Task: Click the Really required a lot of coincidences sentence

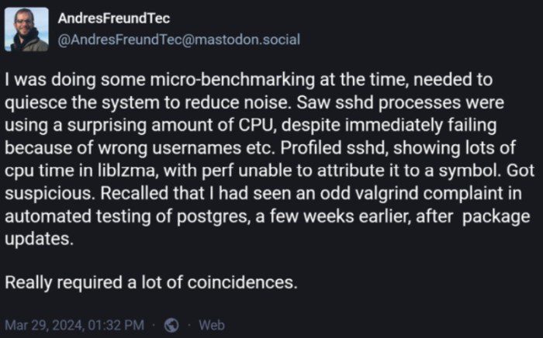Action: (151, 282)
